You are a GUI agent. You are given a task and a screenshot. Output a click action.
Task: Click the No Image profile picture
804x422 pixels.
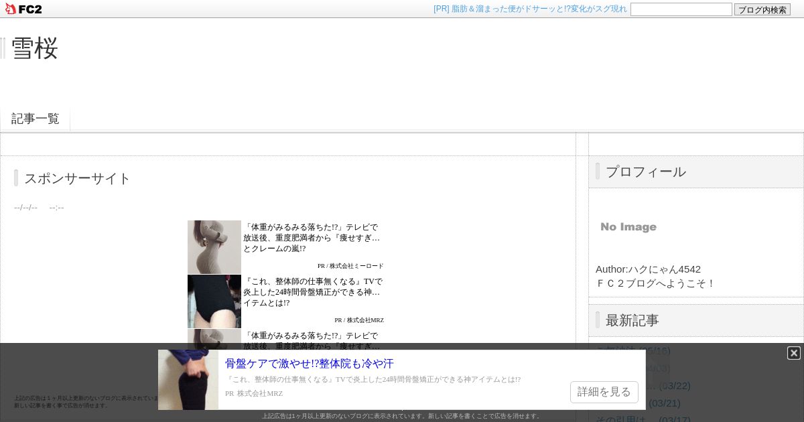(x=628, y=227)
